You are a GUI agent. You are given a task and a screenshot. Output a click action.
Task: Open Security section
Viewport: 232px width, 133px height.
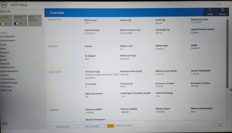click(3, 60)
